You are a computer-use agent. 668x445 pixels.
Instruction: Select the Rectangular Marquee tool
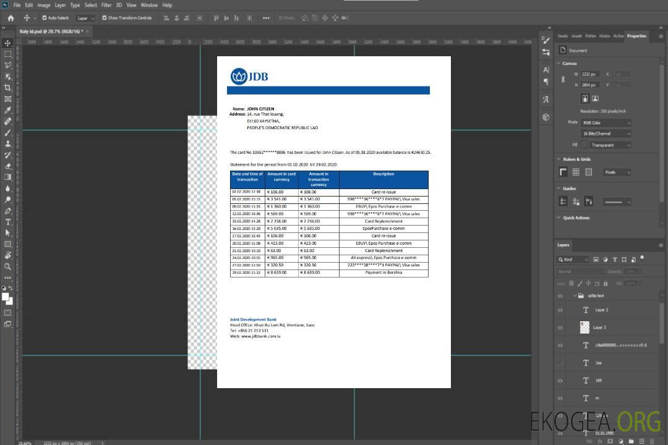click(7, 54)
